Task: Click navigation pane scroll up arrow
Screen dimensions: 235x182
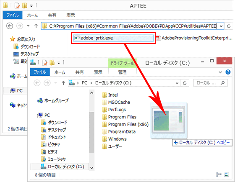Action: pyautogui.click(x=91, y=93)
